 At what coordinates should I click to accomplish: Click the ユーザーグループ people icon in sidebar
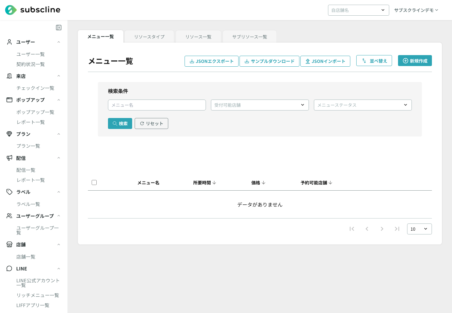[9, 216]
